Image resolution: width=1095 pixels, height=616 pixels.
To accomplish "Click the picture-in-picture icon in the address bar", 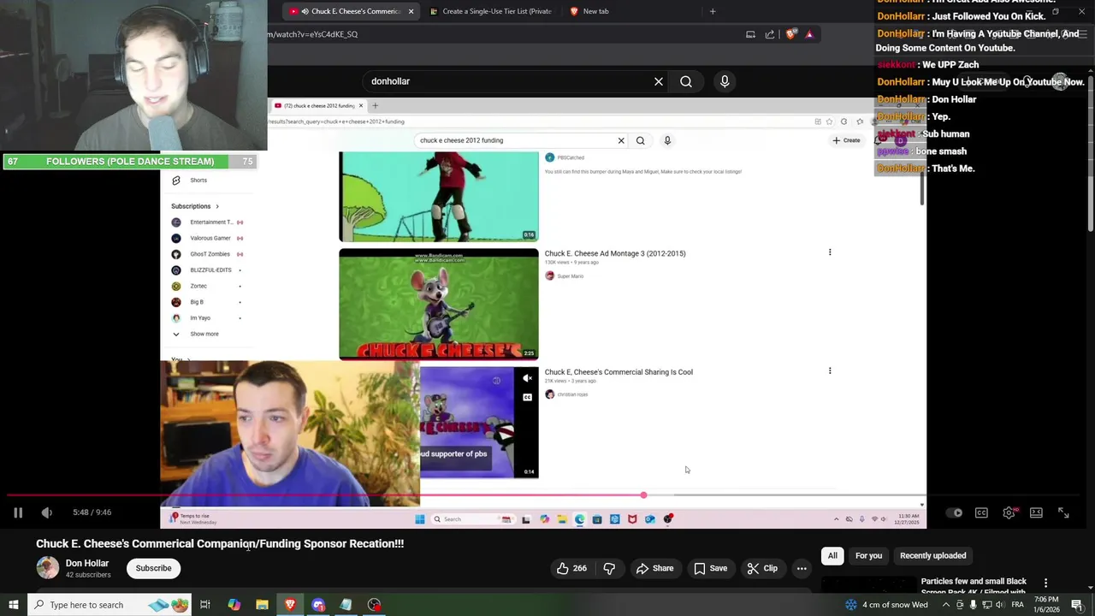I will point(750,34).
